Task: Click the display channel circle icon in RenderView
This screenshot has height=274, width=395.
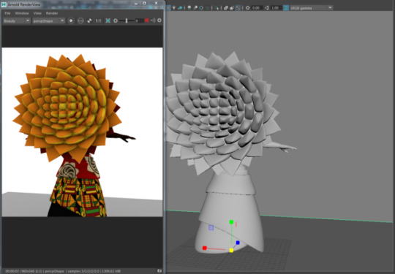Action: [x=71, y=20]
